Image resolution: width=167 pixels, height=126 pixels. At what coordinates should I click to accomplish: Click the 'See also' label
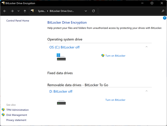click(x=11, y=105)
